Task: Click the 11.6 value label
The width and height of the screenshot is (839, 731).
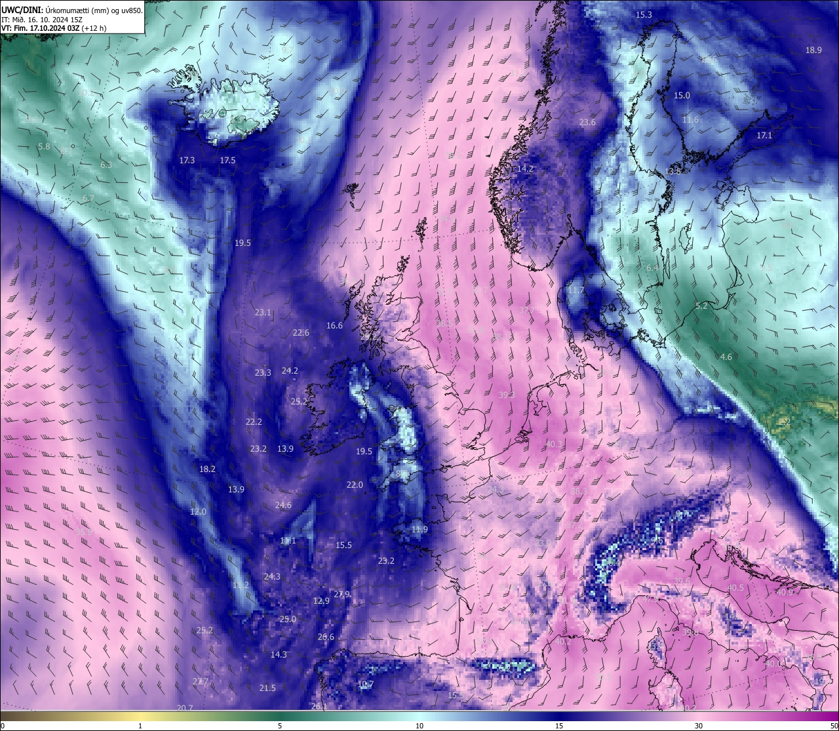Action: [690, 120]
